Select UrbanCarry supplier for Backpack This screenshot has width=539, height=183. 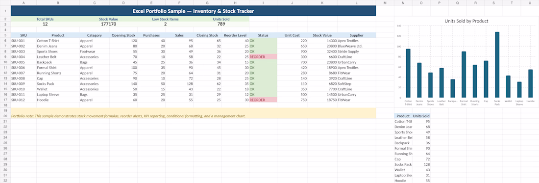356,62
